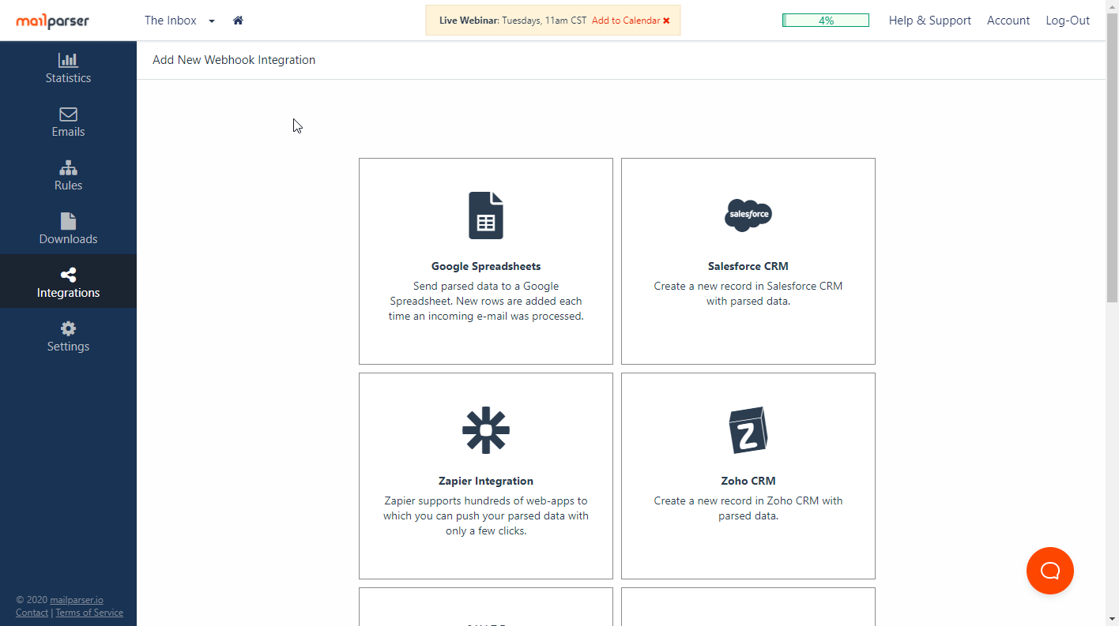
Task: Open Help & Support
Action: click(930, 21)
